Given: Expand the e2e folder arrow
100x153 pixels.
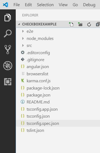Looking at the screenshot, I should [x=23, y=31].
